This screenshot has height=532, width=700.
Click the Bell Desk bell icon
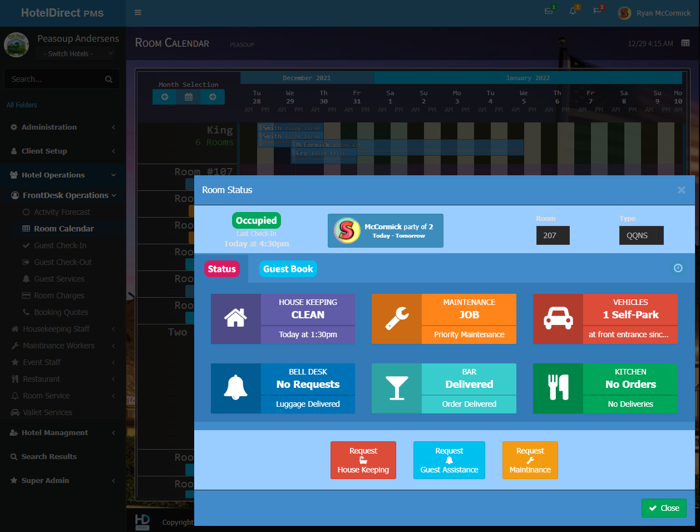(236, 388)
